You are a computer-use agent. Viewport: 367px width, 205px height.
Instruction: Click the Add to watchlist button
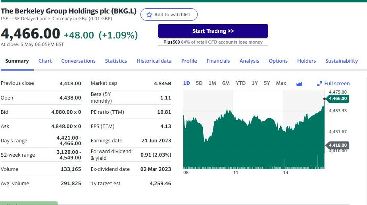click(169, 15)
